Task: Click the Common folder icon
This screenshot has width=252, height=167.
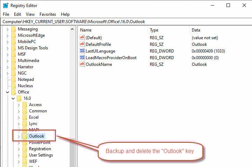Action: [x=25, y=111]
